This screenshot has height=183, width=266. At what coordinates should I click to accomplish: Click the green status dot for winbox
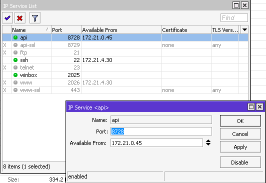point(15,75)
